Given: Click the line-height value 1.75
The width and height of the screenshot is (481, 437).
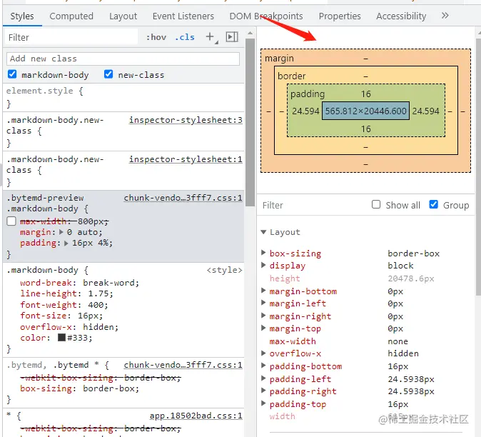Looking at the screenshot, I should [98, 293].
